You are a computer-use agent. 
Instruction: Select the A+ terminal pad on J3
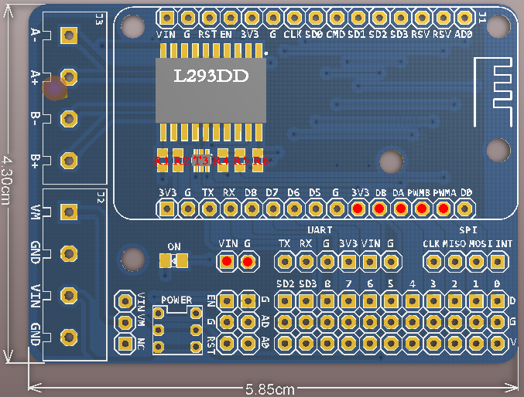pos(69,76)
